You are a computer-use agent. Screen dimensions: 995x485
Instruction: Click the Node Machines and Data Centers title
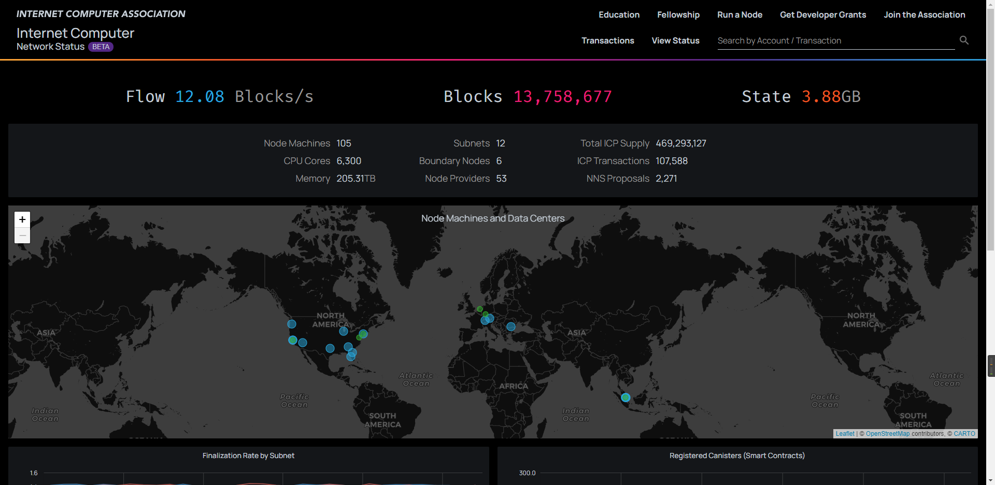point(493,218)
